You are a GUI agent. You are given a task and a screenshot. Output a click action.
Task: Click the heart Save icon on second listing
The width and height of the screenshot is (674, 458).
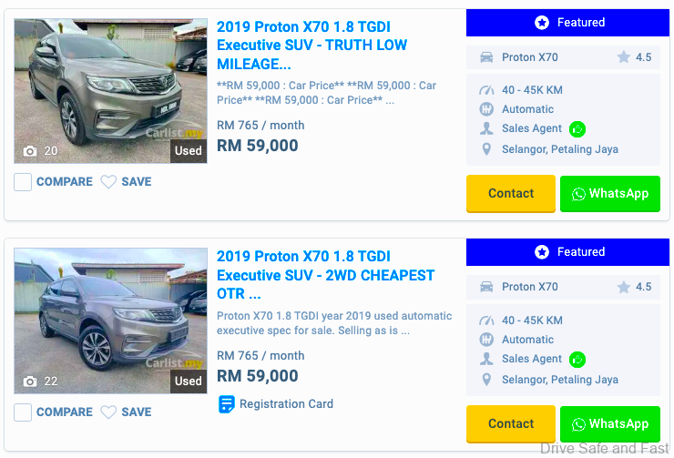[x=108, y=412]
